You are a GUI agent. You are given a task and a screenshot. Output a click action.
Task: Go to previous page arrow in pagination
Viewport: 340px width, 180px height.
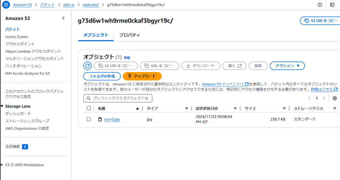pyautogui.click(x=309, y=98)
